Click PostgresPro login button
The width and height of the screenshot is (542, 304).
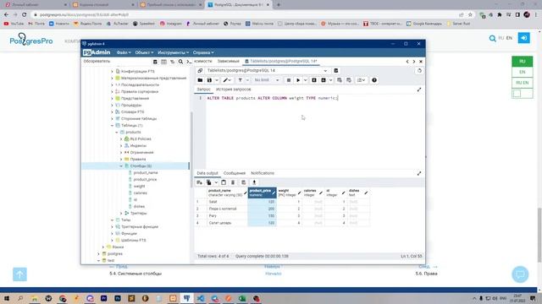(523, 38)
